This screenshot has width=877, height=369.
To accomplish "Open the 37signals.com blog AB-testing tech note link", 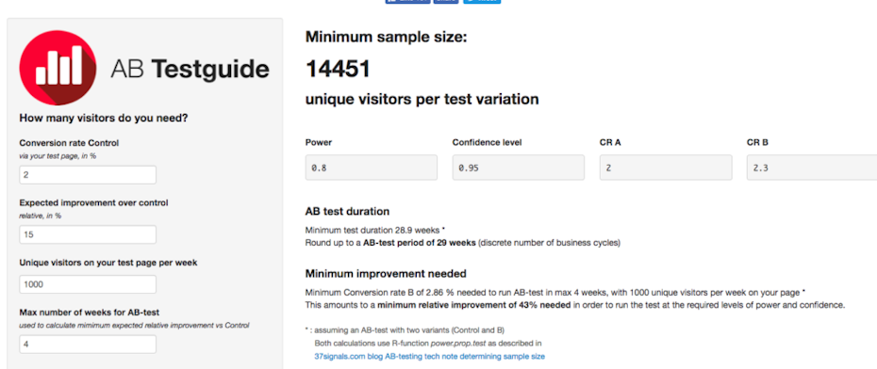I will tap(430, 356).
